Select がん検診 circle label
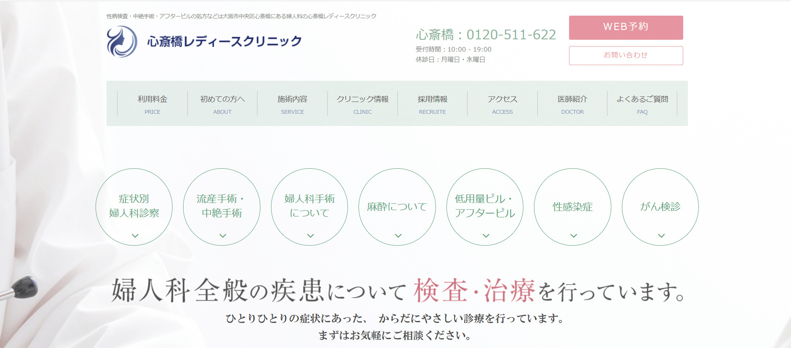This screenshot has width=791, height=348. (x=660, y=207)
